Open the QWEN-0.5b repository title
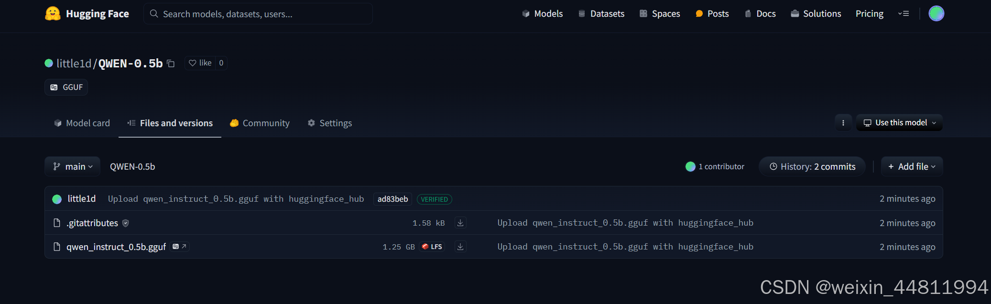This screenshot has height=304, width=991. pos(131,63)
